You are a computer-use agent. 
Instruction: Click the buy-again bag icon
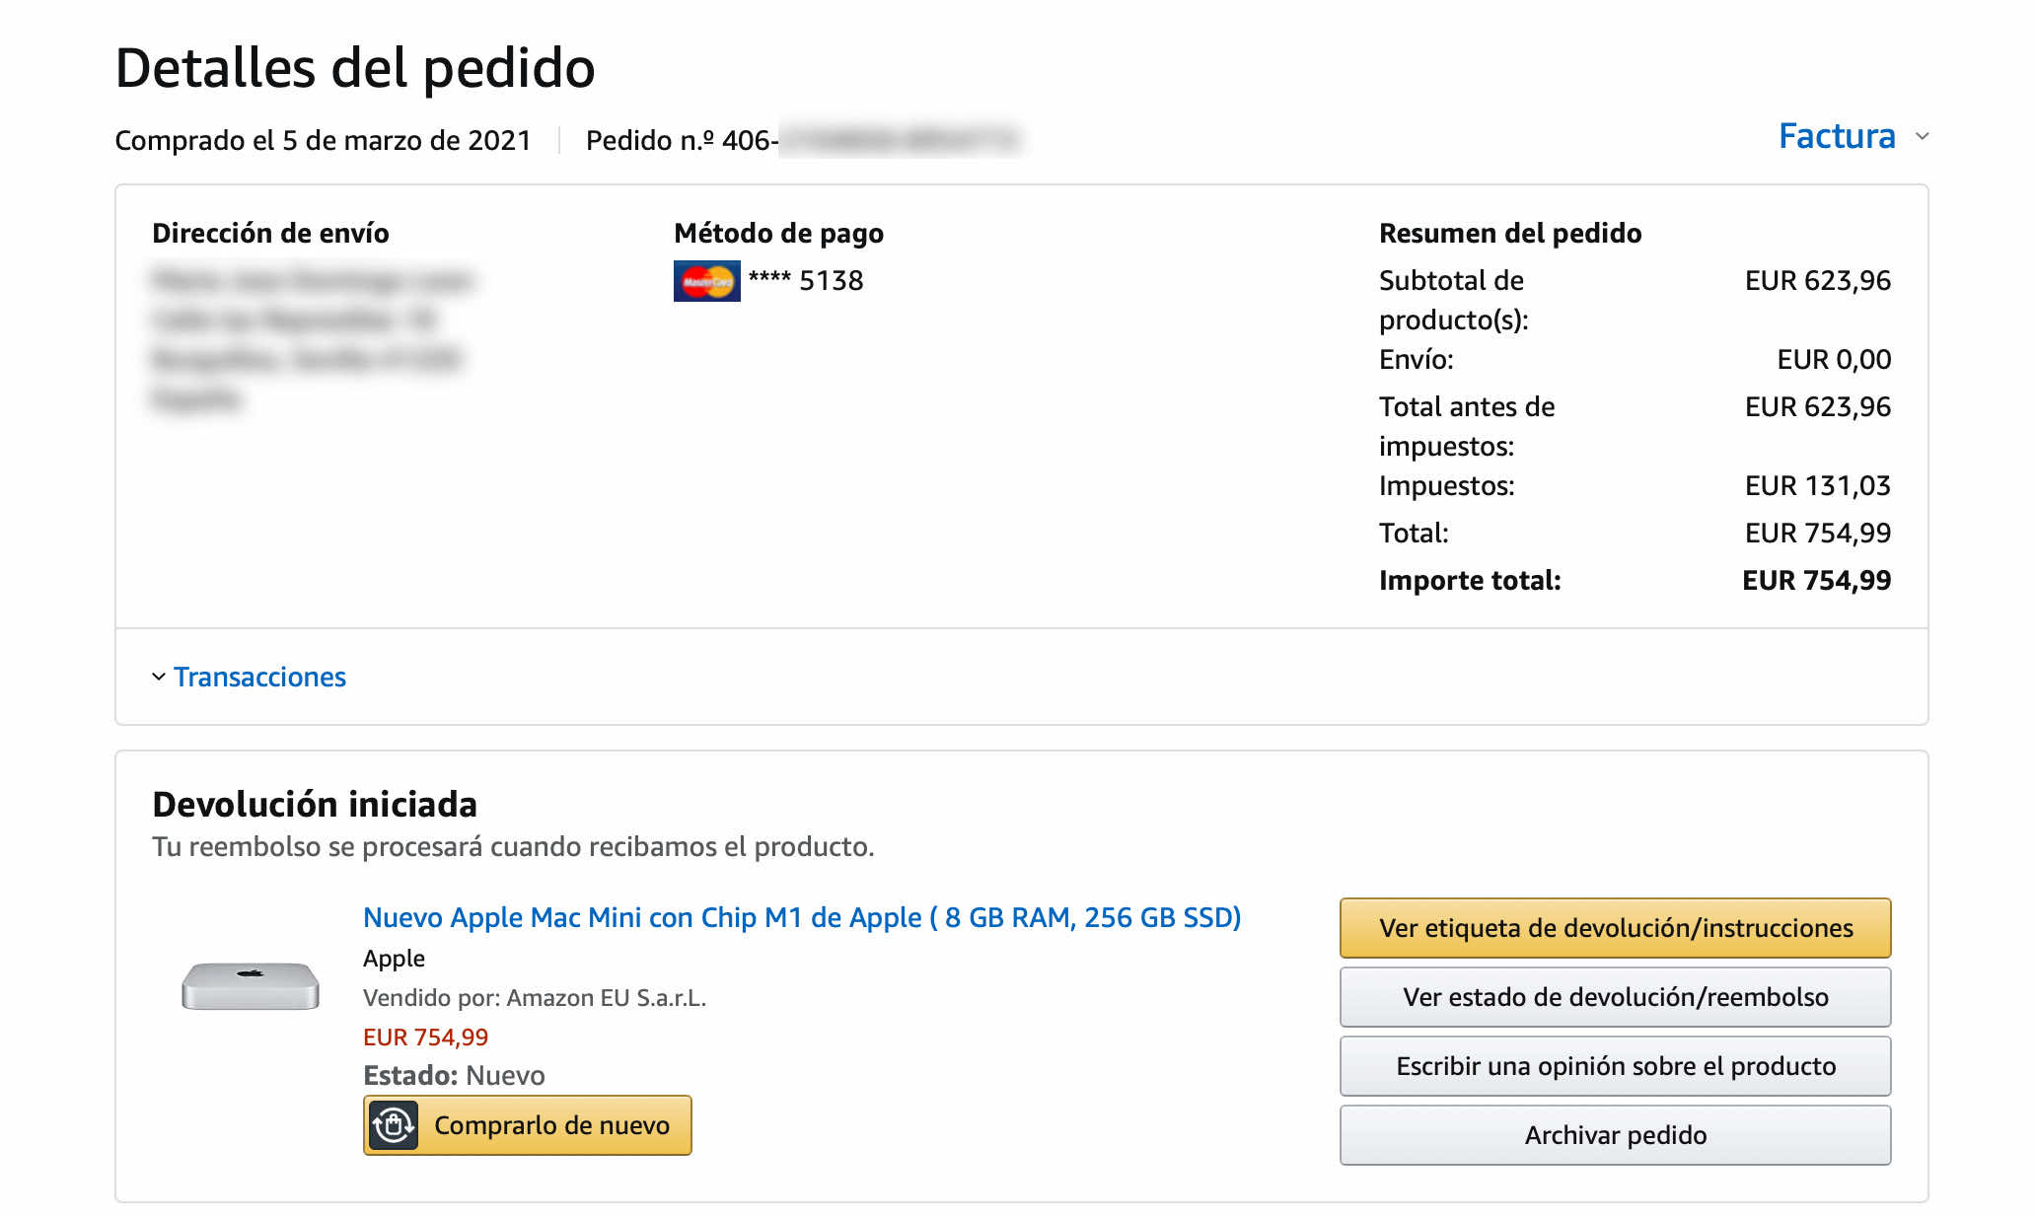pyautogui.click(x=394, y=1125)
